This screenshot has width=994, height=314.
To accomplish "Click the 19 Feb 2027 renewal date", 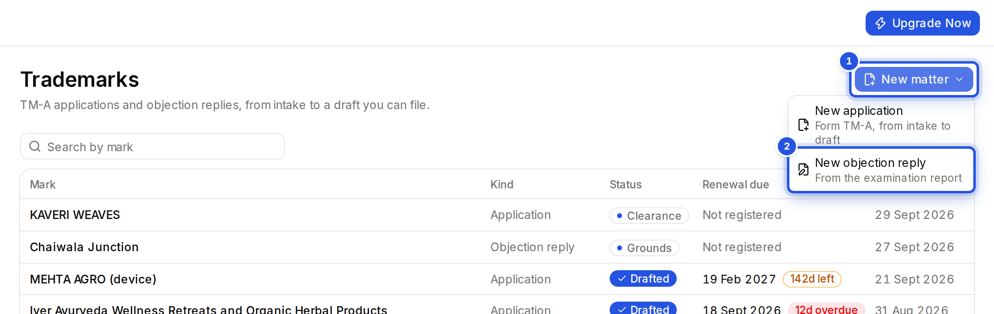I will [739, 279].
